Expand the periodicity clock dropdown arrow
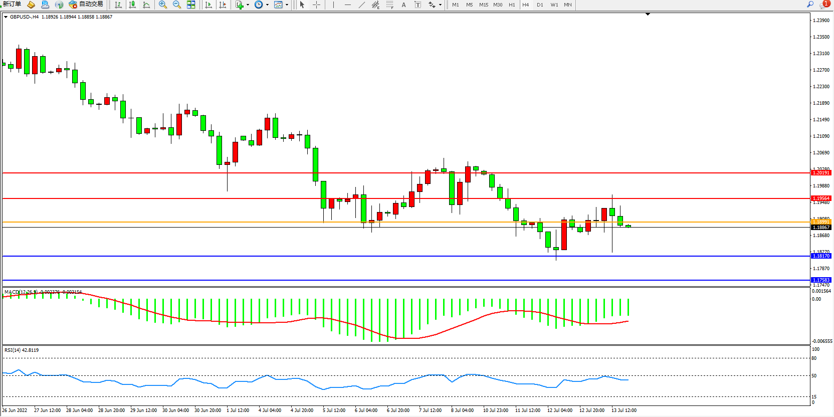The image size is (834, 417). (x=267, y=5)
